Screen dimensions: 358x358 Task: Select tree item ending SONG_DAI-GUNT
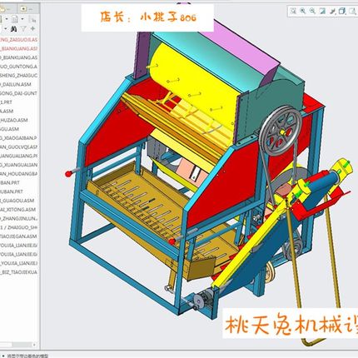(x=18, y=93)
